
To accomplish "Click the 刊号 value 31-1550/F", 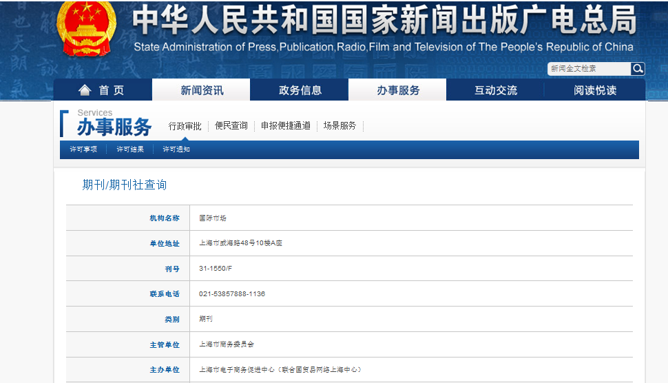I will pos(216,269).
